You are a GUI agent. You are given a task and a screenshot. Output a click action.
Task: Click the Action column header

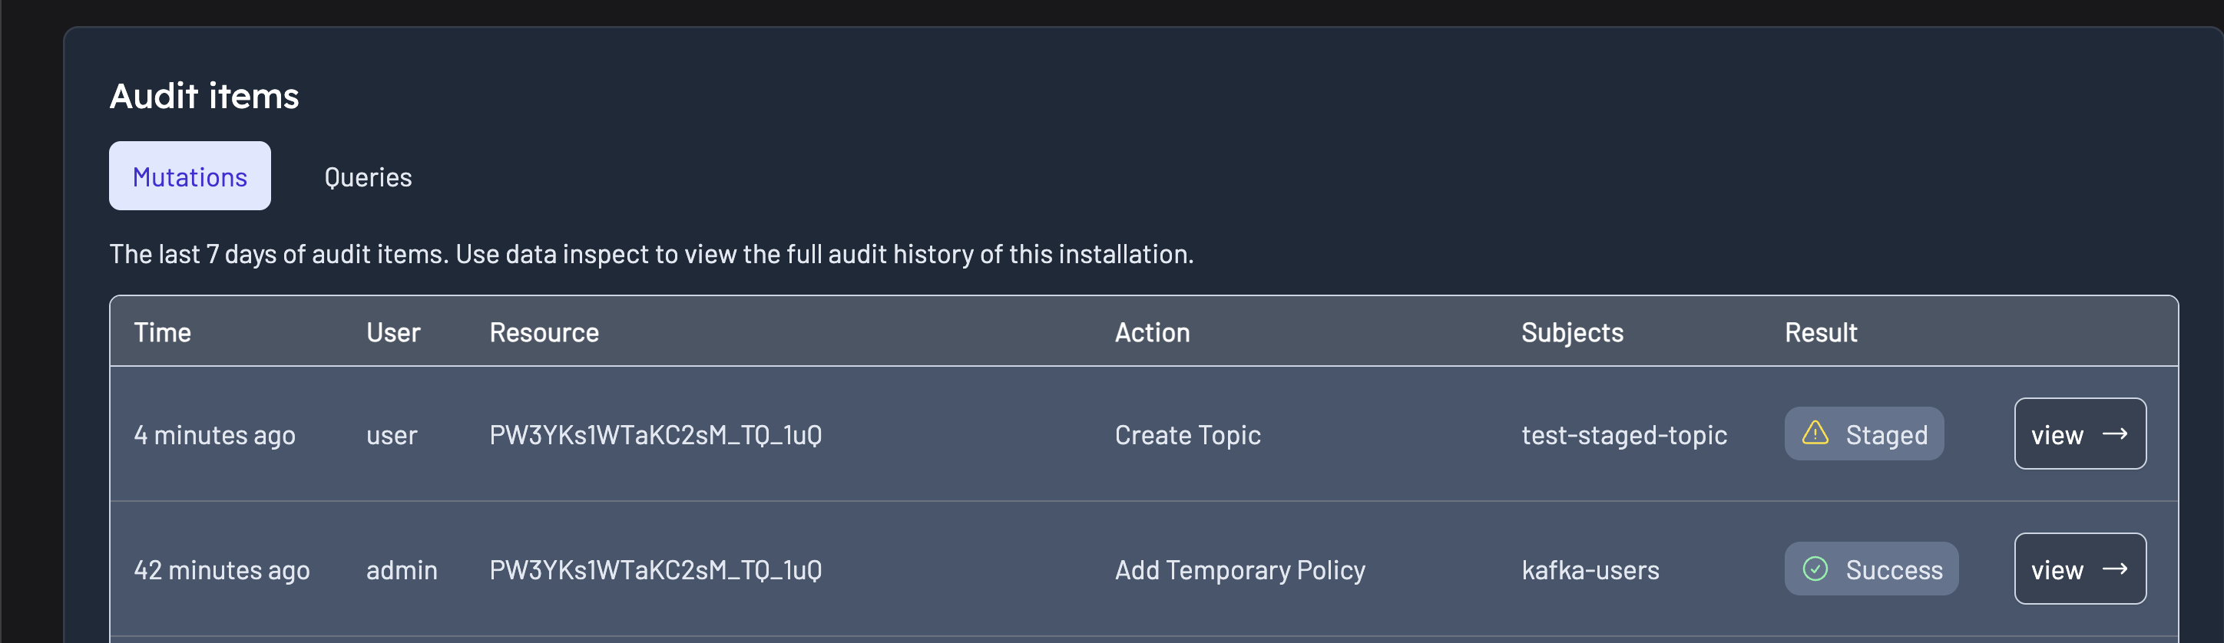[x=1152, y=332]
